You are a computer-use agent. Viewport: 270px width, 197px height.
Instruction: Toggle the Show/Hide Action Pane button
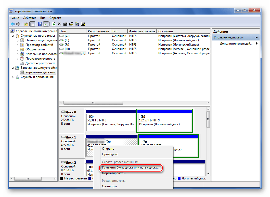pos(46,24)
